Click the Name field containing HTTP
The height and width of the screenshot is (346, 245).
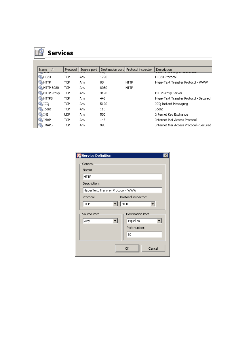(x=122, y=177)
